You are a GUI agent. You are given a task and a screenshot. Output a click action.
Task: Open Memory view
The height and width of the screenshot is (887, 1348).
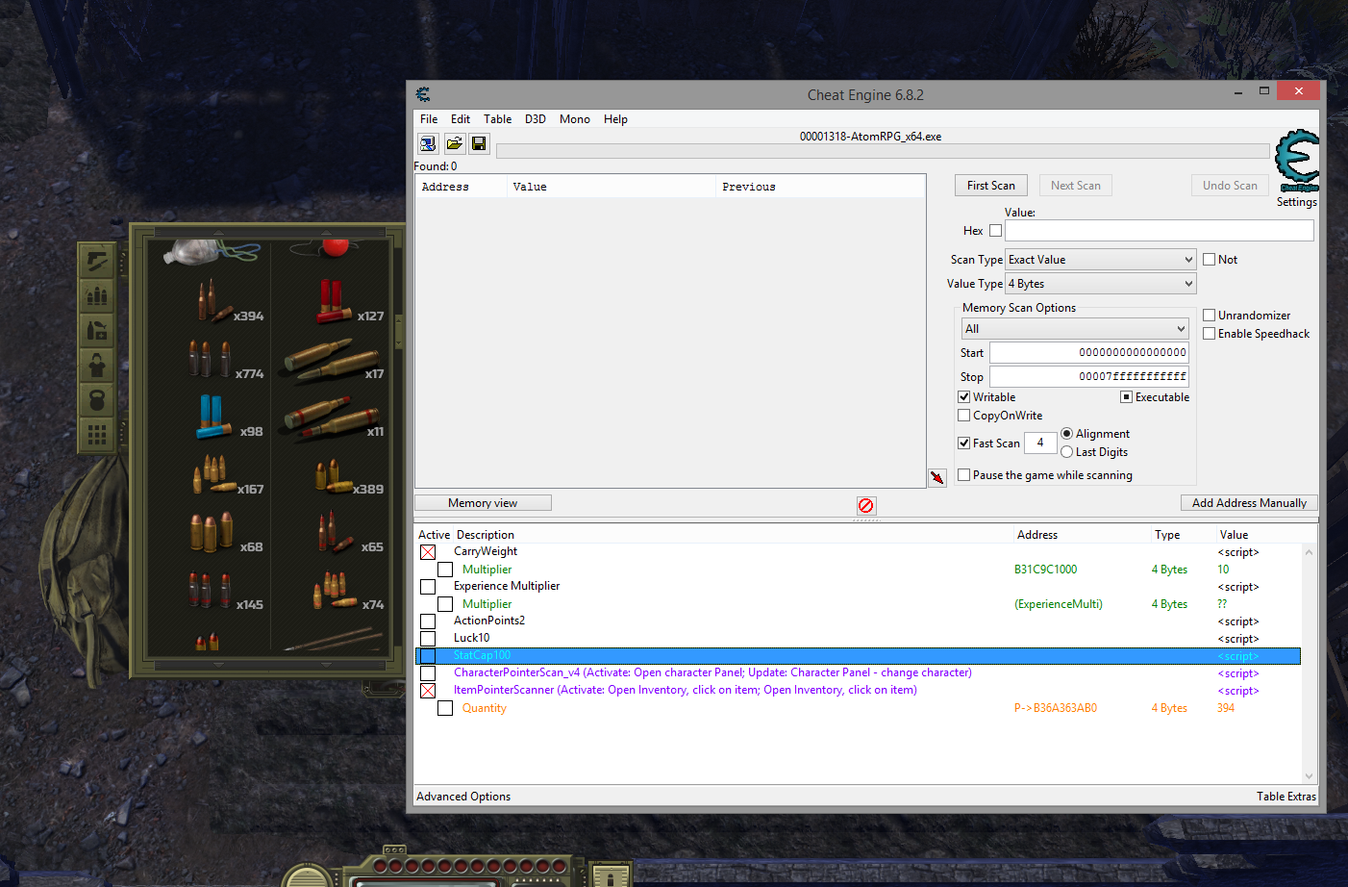point(483,503)
